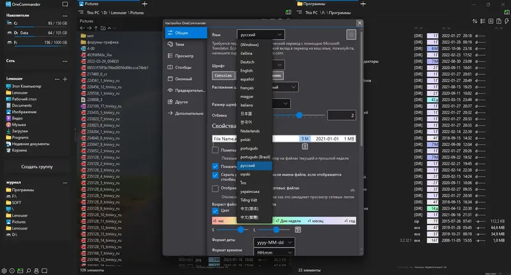Viewport: 511px width, 275px height.
Task: Open the Предварительн... settings tab
Action: coord(186,90)
